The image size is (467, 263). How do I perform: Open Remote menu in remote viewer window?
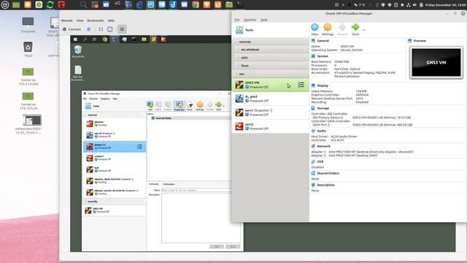coord(66,20)
